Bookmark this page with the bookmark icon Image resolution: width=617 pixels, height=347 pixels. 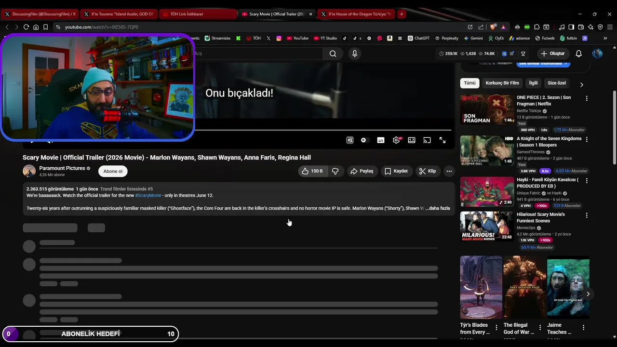(45, 27)
